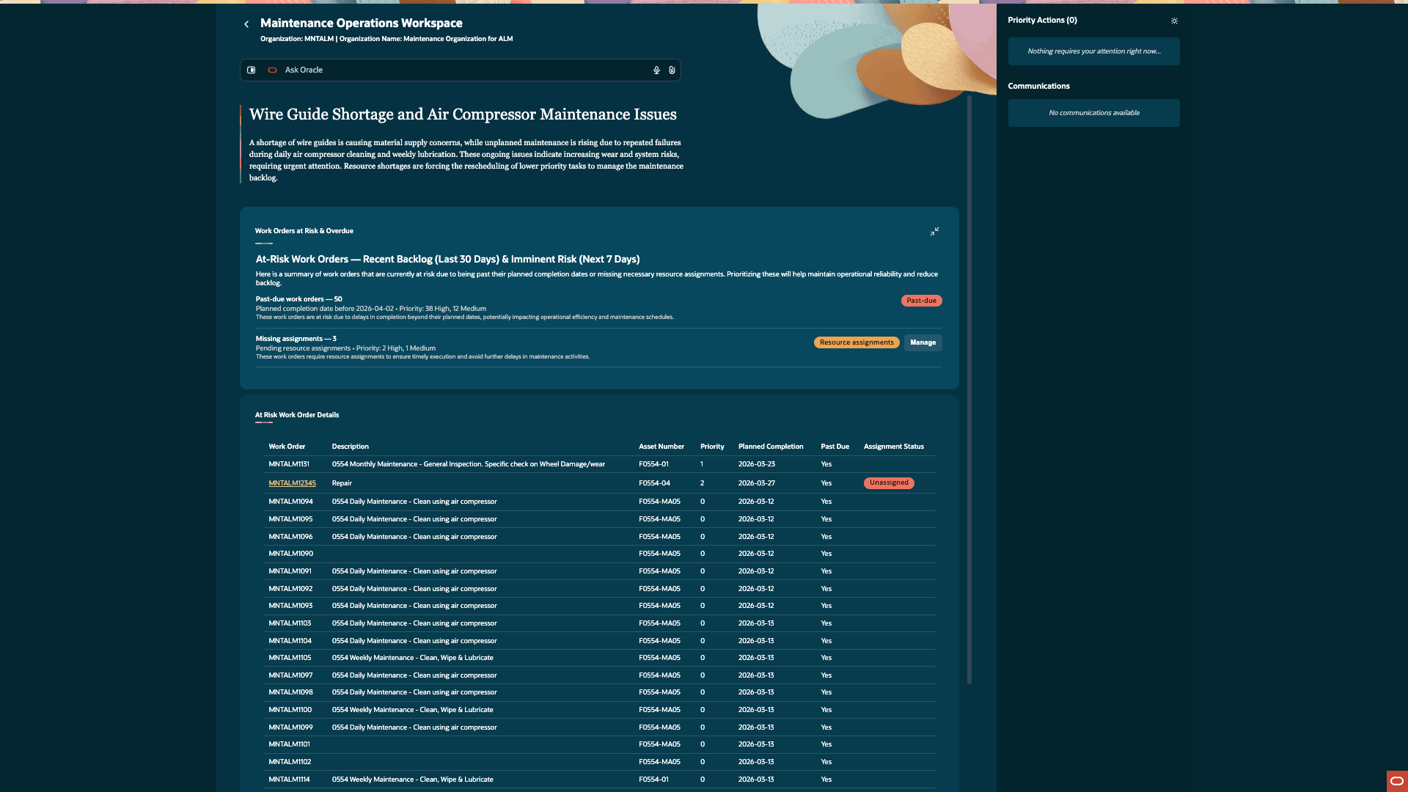The image size is (1408, 792).
Task: Select the Resource assignments chip
Action: [857, 342]
